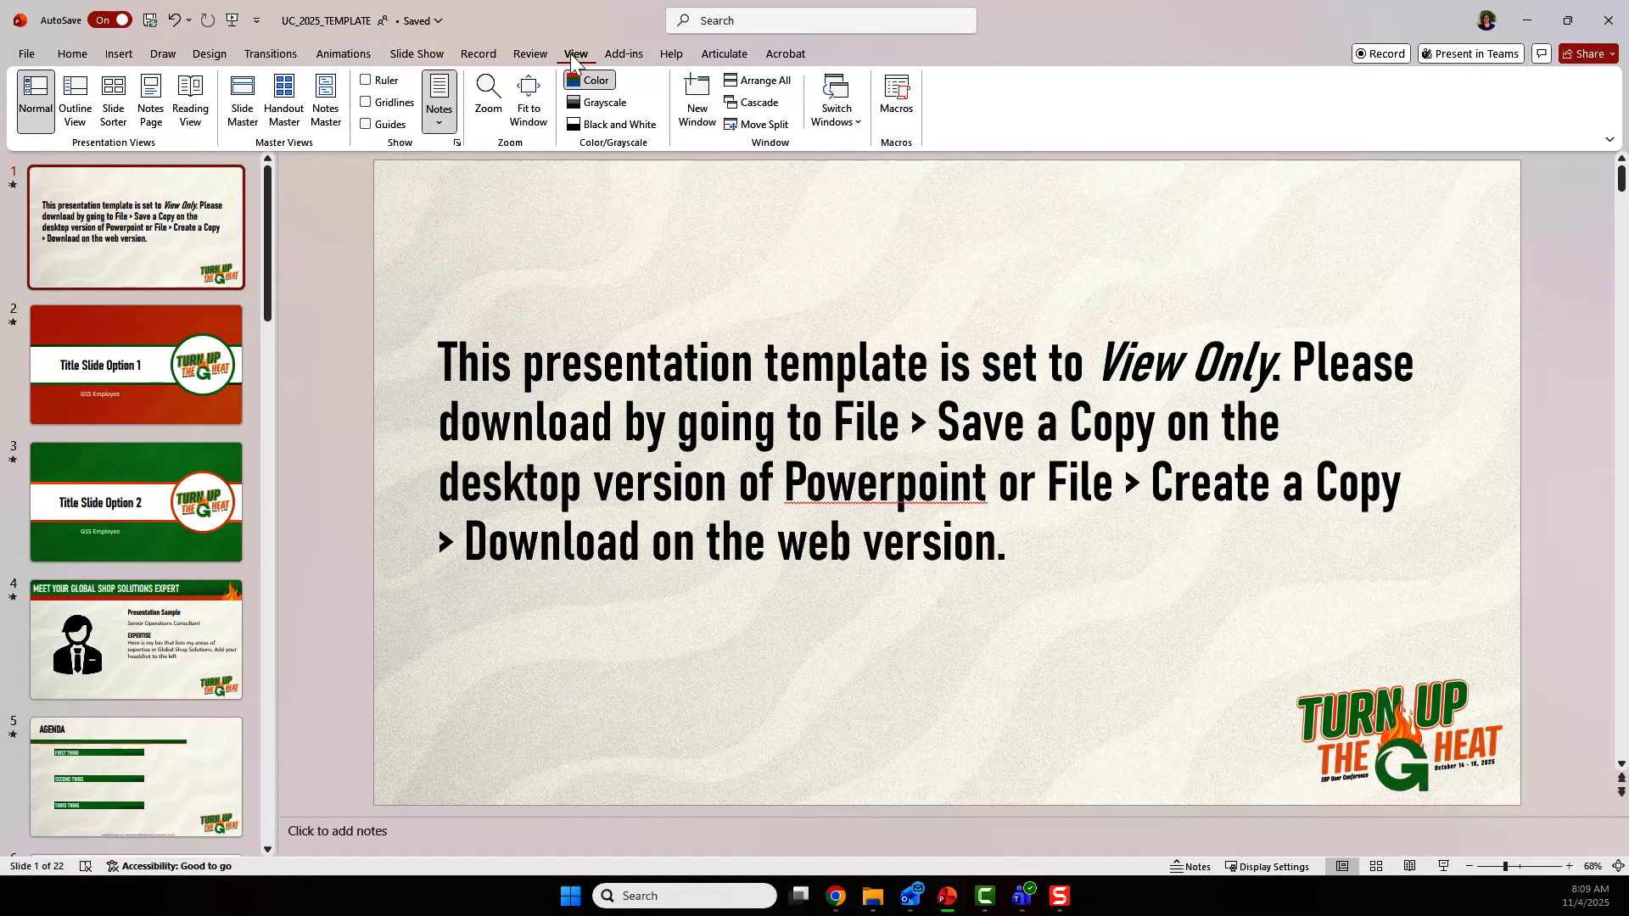This screenshot has height=916, width=1629.
Task: Switch to Reading View
Action: (189, 99)
